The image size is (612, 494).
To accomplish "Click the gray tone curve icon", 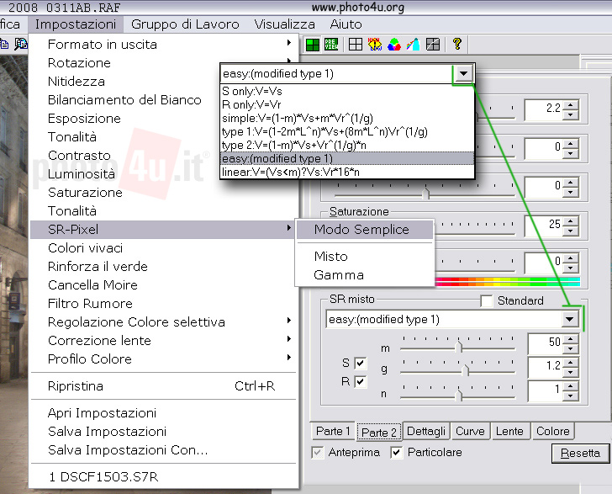I will 432,45.
